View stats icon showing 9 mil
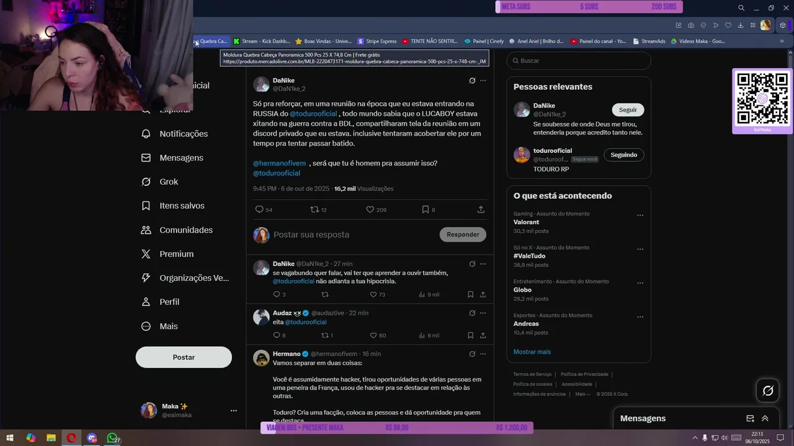The image size is (794, 446). coord(429,294)
